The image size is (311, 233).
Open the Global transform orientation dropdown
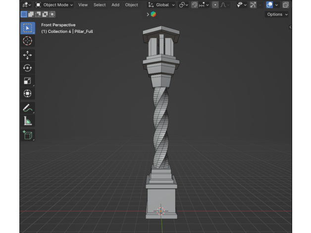pyautogui.click(x=161, y=5)
